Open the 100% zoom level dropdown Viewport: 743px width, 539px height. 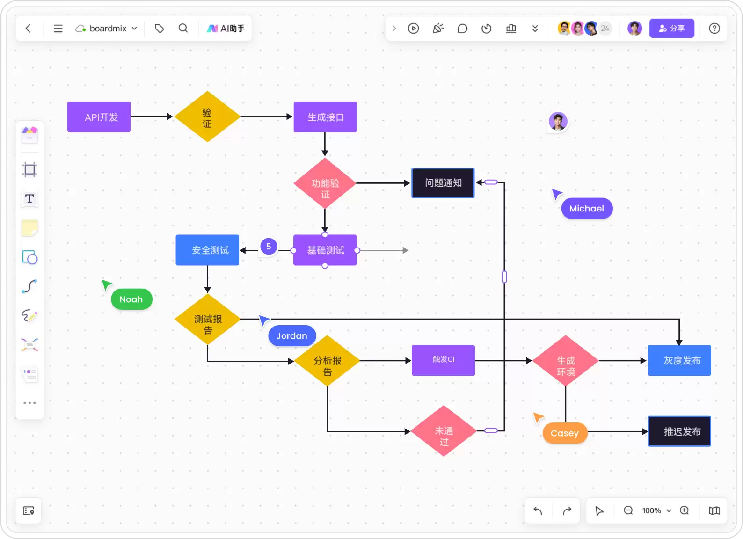656,510
